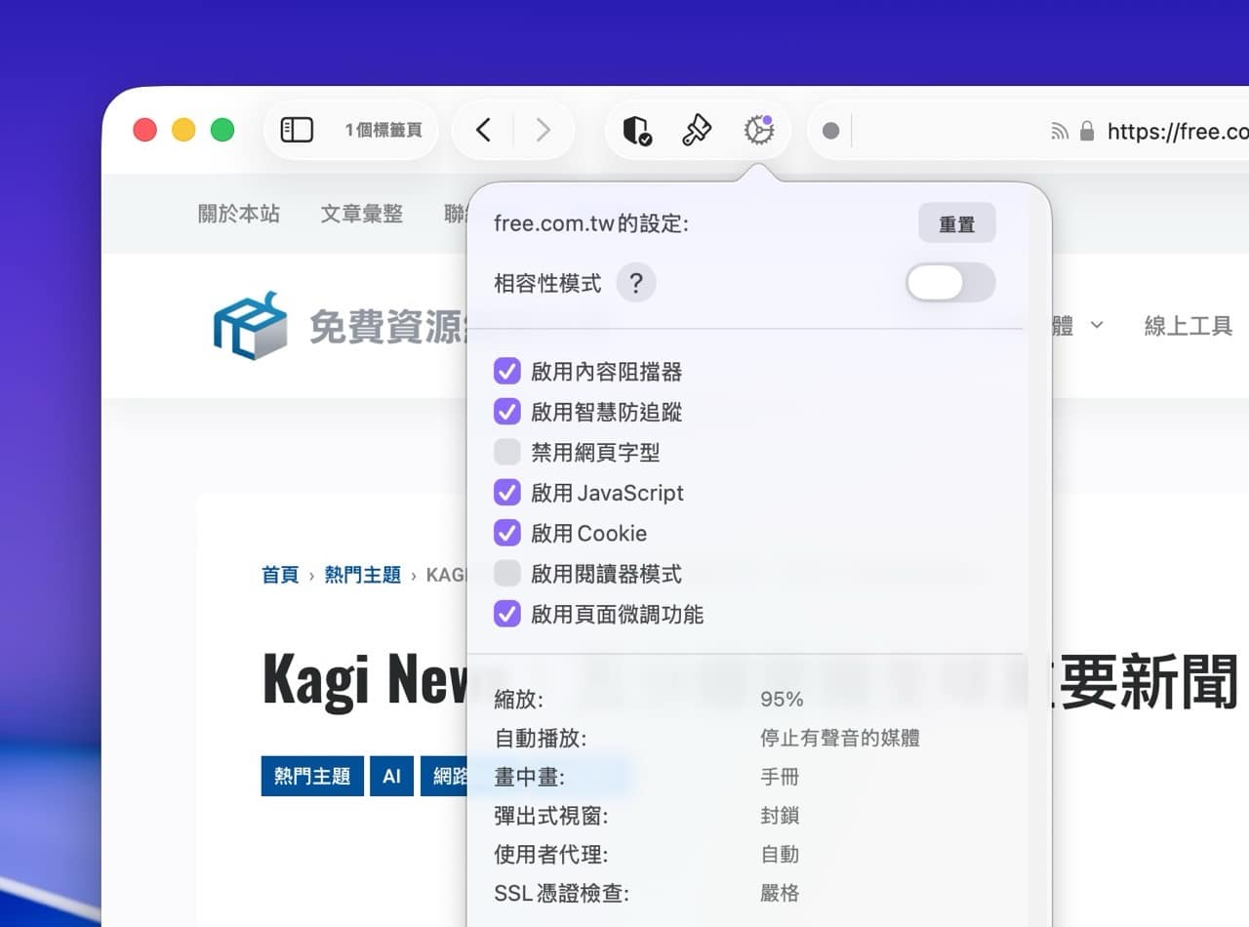Open the 文章彙整 menu item
The width and height of the screenshot is (1249, 927).
tap(362, 214)
